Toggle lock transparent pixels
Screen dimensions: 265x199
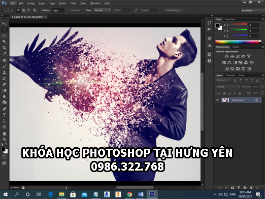224,93
